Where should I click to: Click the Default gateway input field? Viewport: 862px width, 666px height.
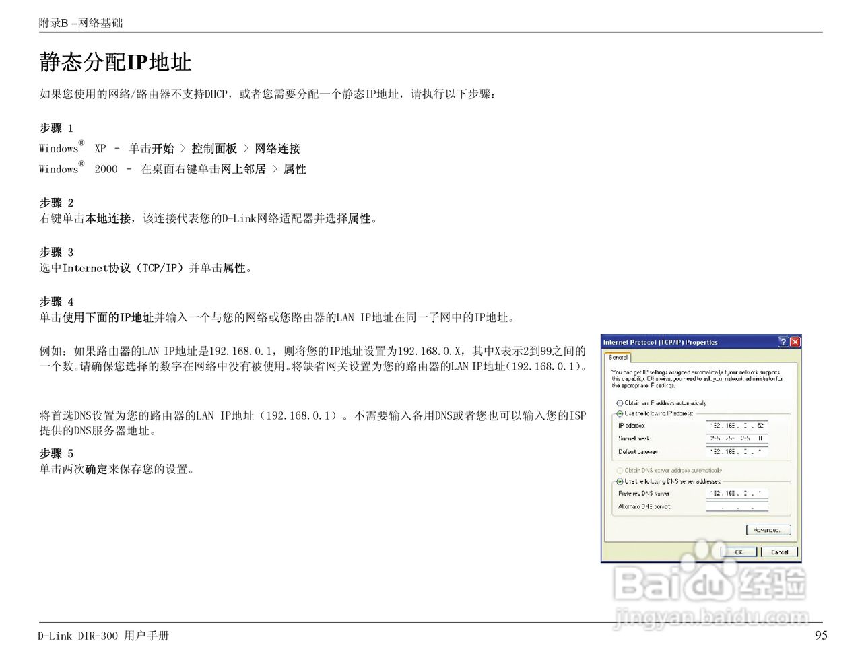tap(737, 451)
